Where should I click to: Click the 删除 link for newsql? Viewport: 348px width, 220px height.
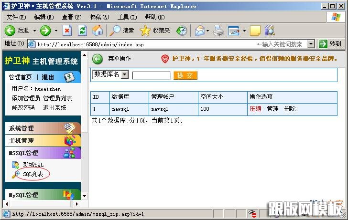pos(290,109)
